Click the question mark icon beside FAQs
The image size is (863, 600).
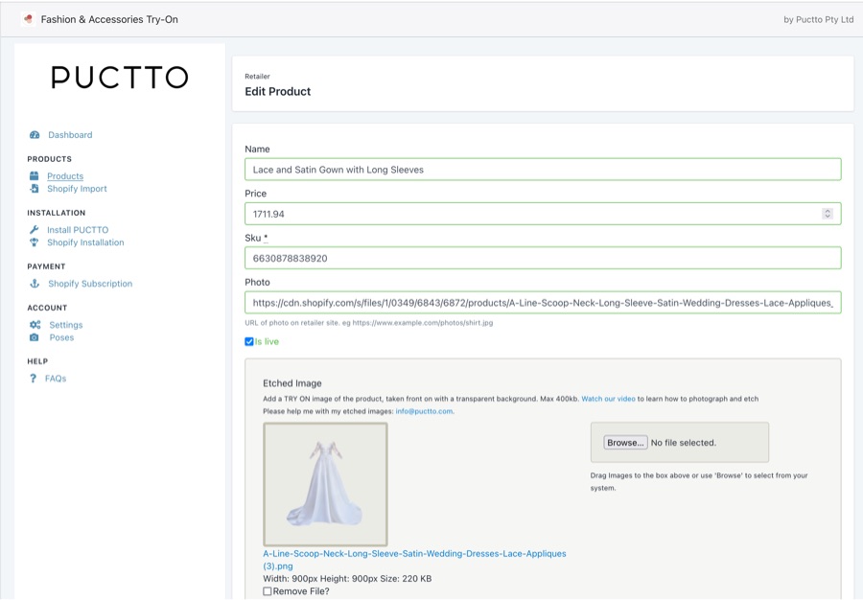tap(35, 378)
